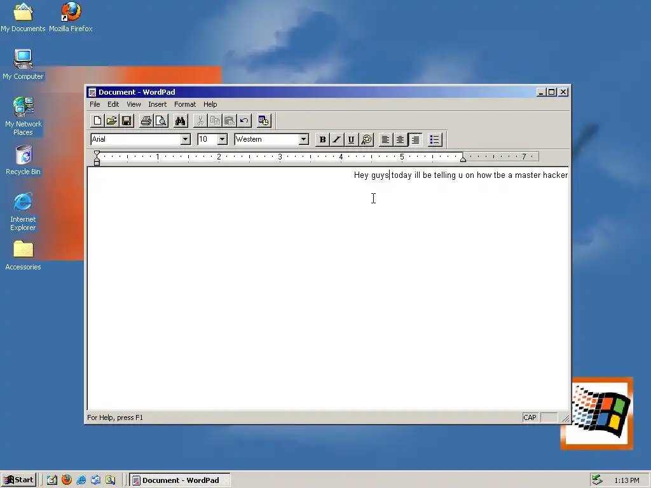Expand the Arial font dropdown
This screenshot has height=488, width=651.
186,139
